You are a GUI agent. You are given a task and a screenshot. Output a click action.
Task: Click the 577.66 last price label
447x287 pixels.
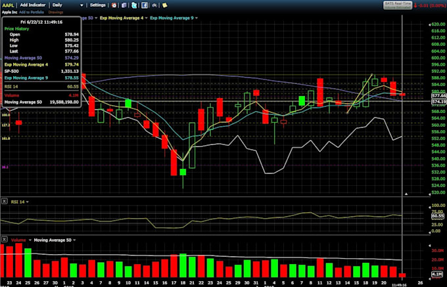coord(439,96)
